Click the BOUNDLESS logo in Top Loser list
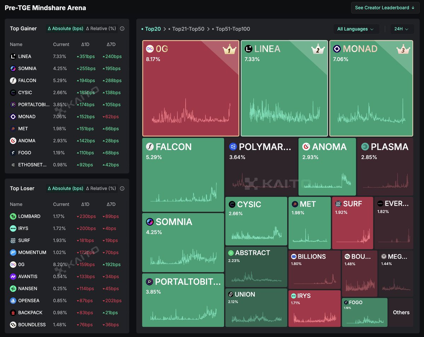 [13, 325]
